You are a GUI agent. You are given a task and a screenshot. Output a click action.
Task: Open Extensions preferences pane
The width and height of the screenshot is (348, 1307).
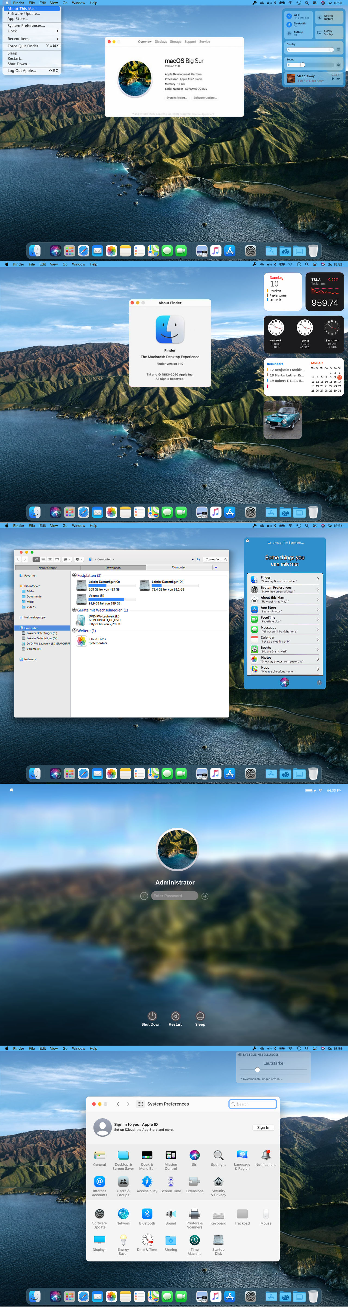[x=194, y=1185]
